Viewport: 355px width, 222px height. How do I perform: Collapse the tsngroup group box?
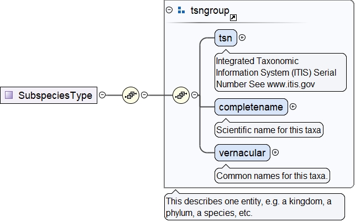point(169,10)
